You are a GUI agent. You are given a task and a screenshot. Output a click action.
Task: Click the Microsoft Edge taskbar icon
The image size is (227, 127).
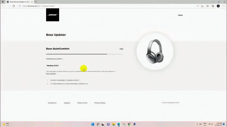(x=119, y=124)
